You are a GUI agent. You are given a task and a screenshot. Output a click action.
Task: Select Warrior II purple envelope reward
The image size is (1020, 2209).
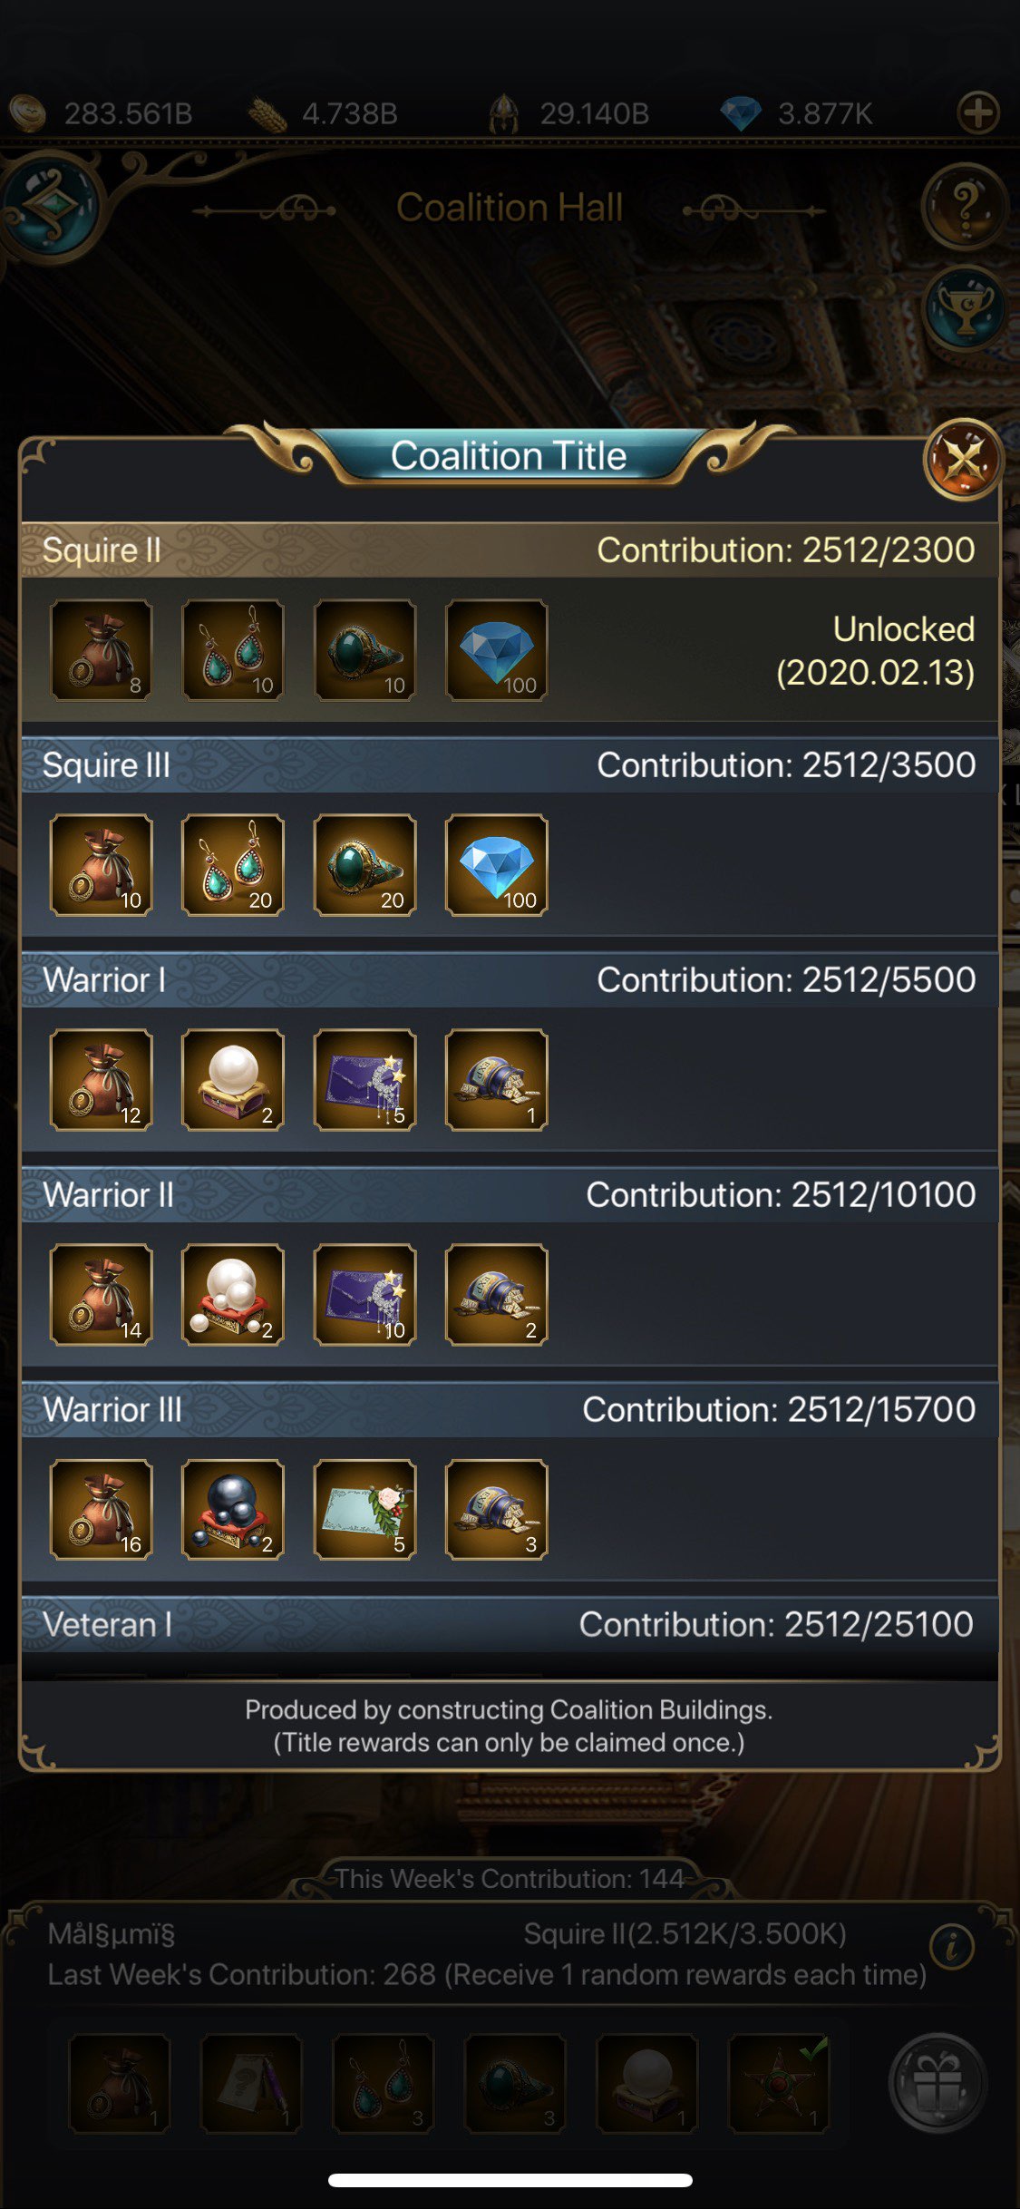coord(365,1295)
